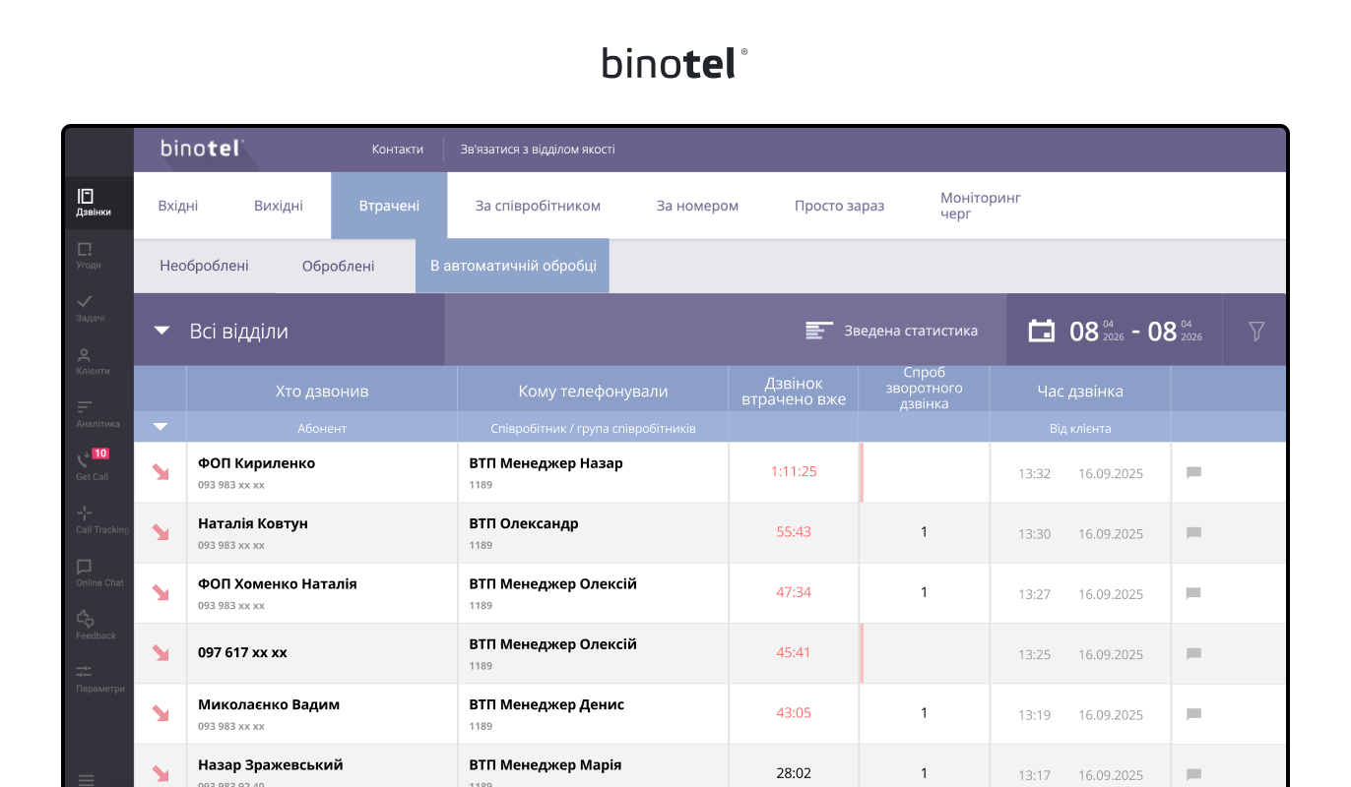Click caller name Миколаєнко Вадим
The width and height of the screenshot is (1351, 787).
coord(269,704)
